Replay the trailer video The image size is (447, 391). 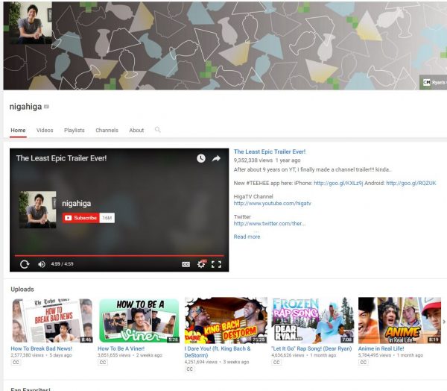click(x=25, y=264)
